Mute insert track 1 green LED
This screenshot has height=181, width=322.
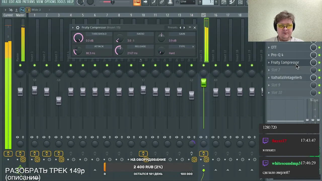point(34,65)
